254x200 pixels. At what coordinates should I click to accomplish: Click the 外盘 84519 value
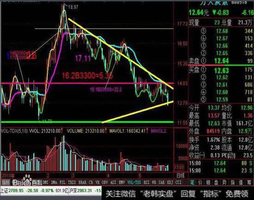click(x=213, y=131)
